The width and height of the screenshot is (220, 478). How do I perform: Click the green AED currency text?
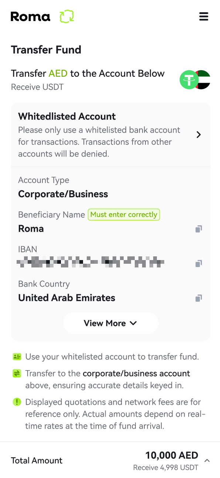58,74
